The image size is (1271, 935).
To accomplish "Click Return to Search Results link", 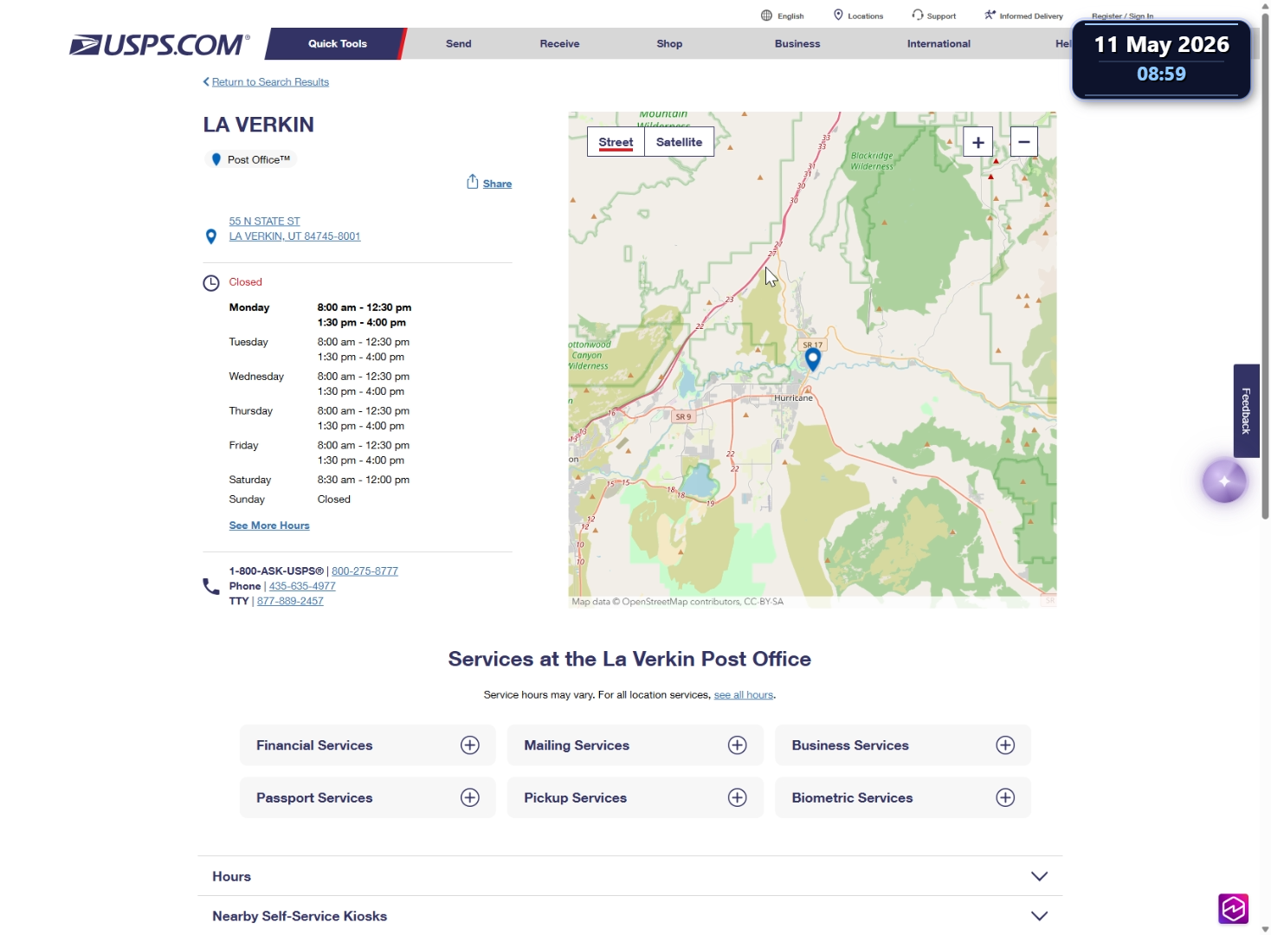I will pyautogui.click(x=270, y=82).
